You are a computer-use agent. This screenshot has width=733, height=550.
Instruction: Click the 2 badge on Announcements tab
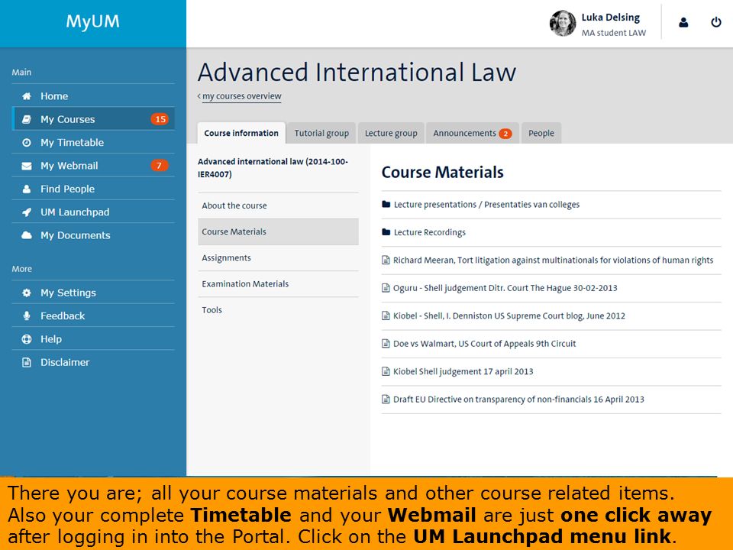pos(505,134)
